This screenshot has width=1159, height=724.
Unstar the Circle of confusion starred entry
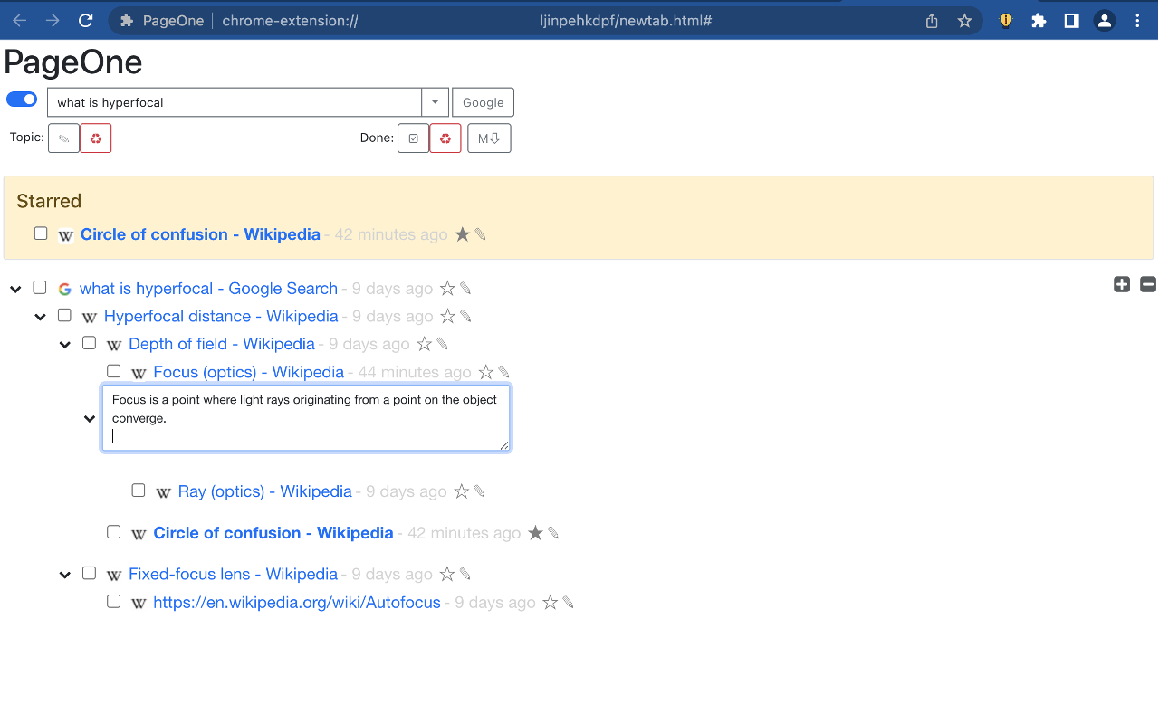(461, 233)
